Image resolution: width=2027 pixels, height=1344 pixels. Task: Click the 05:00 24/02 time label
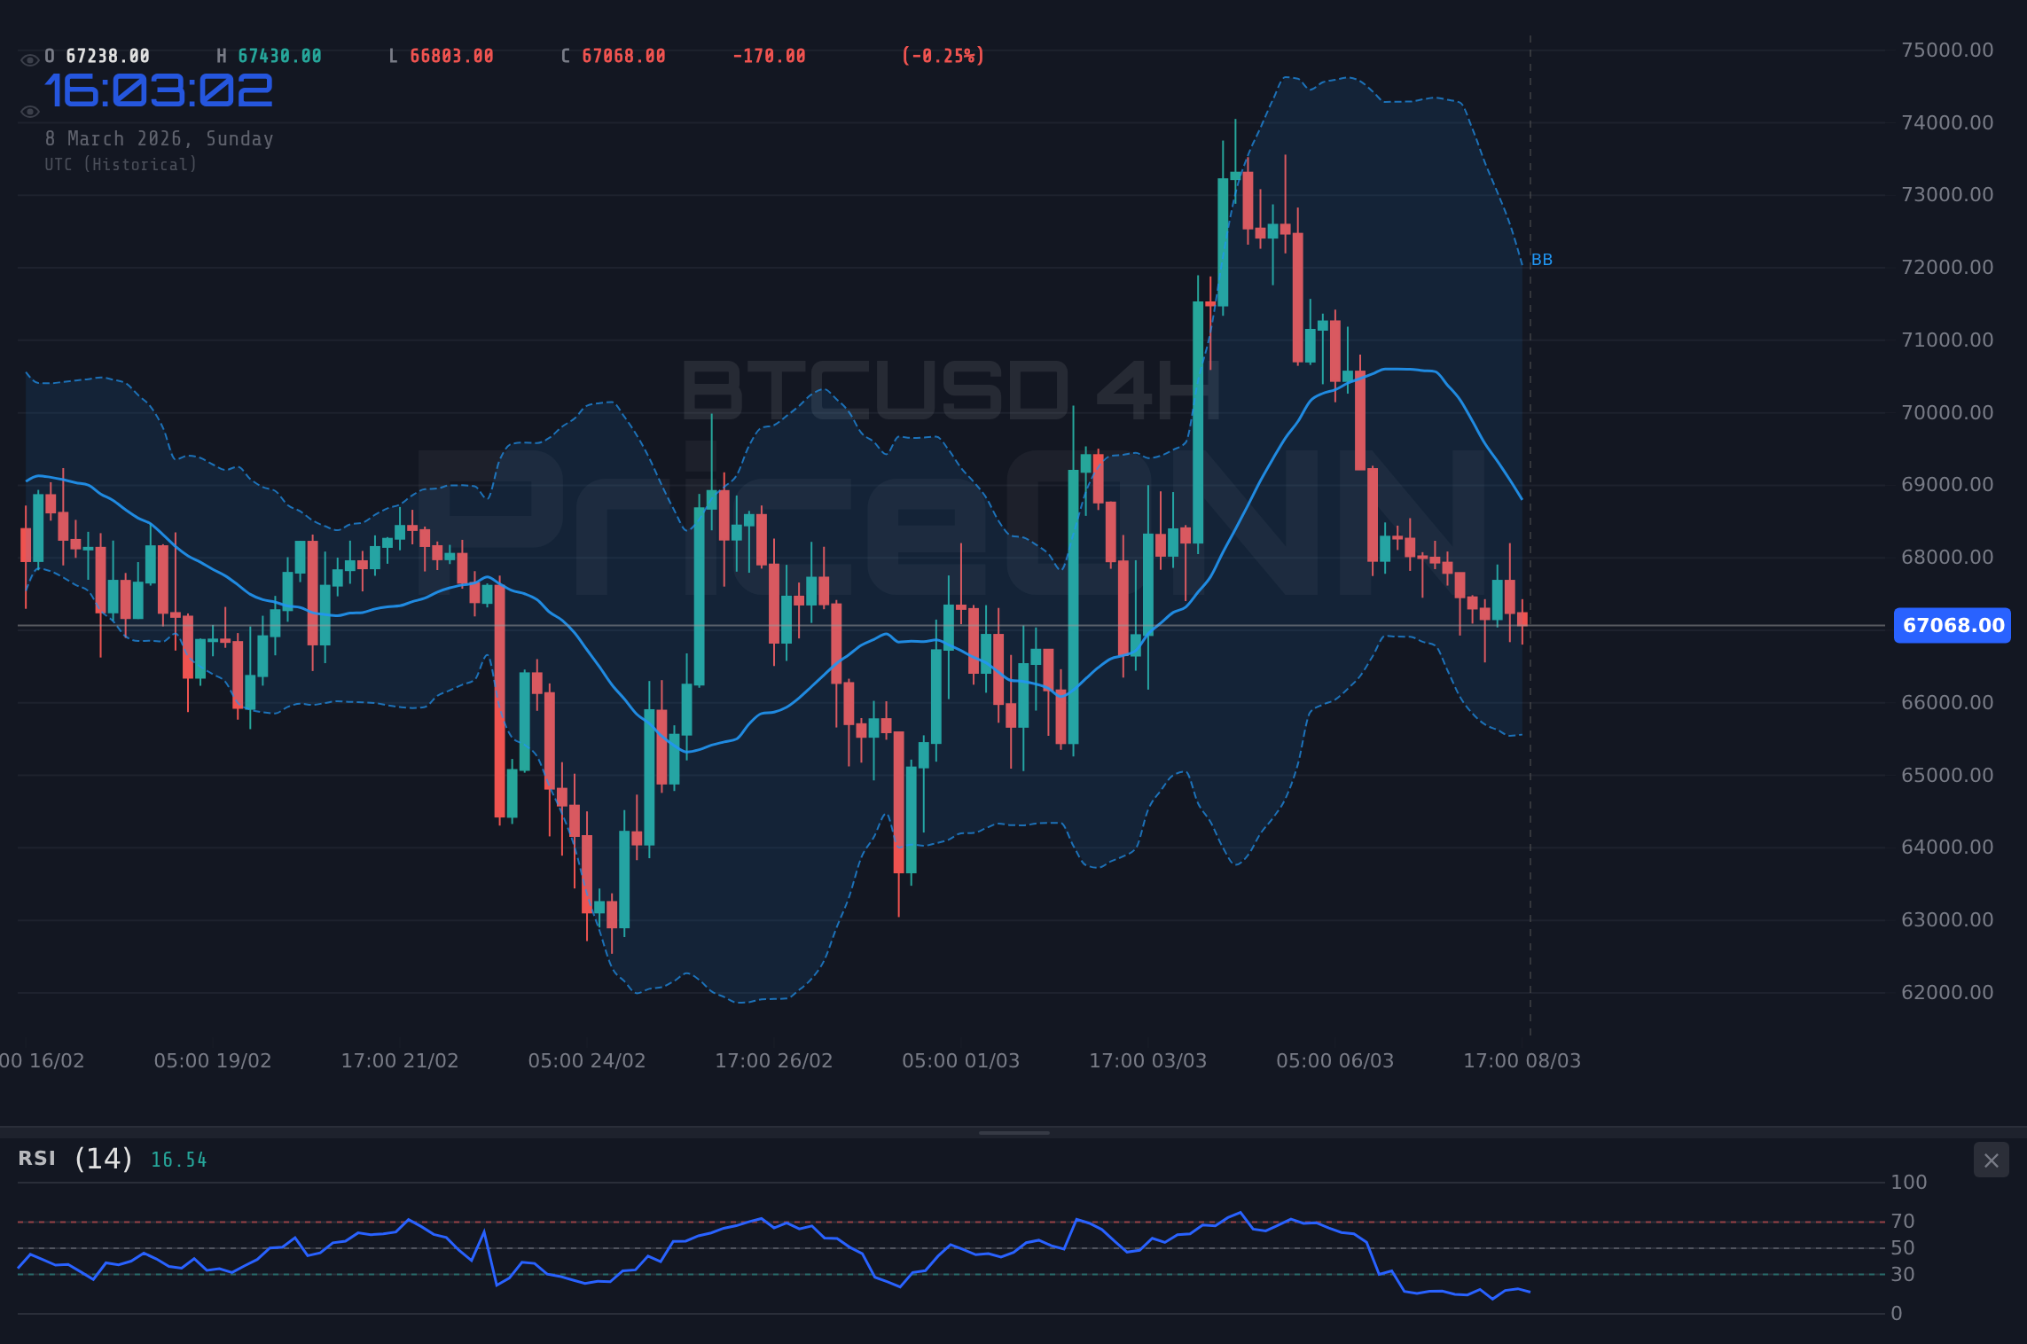(587, 1061)
